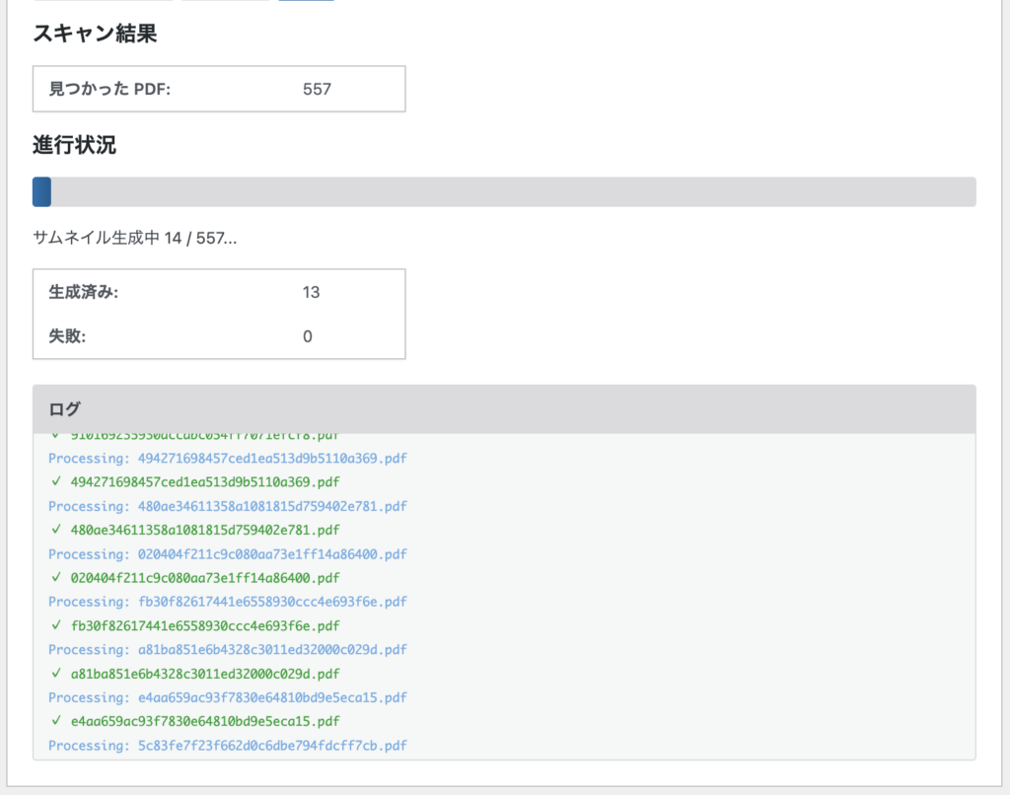
Task: Click the 見つかった PDF count box
Action: 219,89
